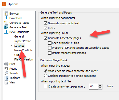Image resolution: width=119 pixels, height=100 pixels.
Task: Select the View options category
Action: pos(12,82)
